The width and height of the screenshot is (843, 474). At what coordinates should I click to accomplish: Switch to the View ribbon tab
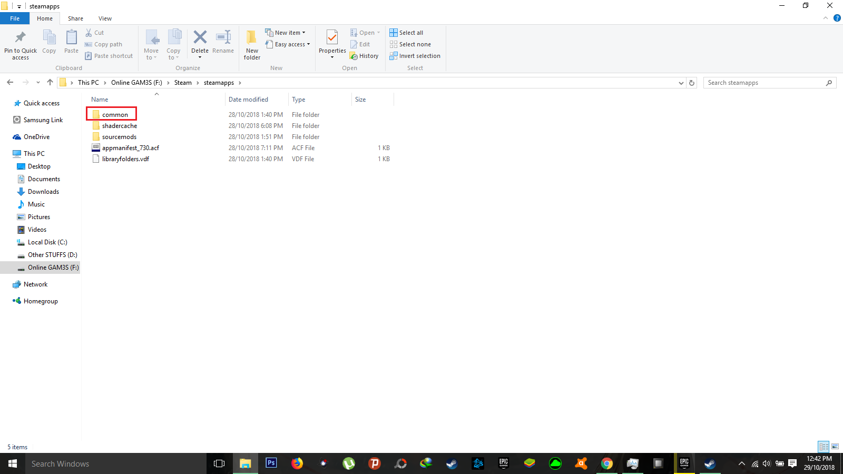tap(105, 18)
